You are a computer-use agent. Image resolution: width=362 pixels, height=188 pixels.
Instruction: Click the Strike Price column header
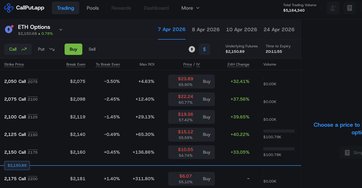pos(14,64)
